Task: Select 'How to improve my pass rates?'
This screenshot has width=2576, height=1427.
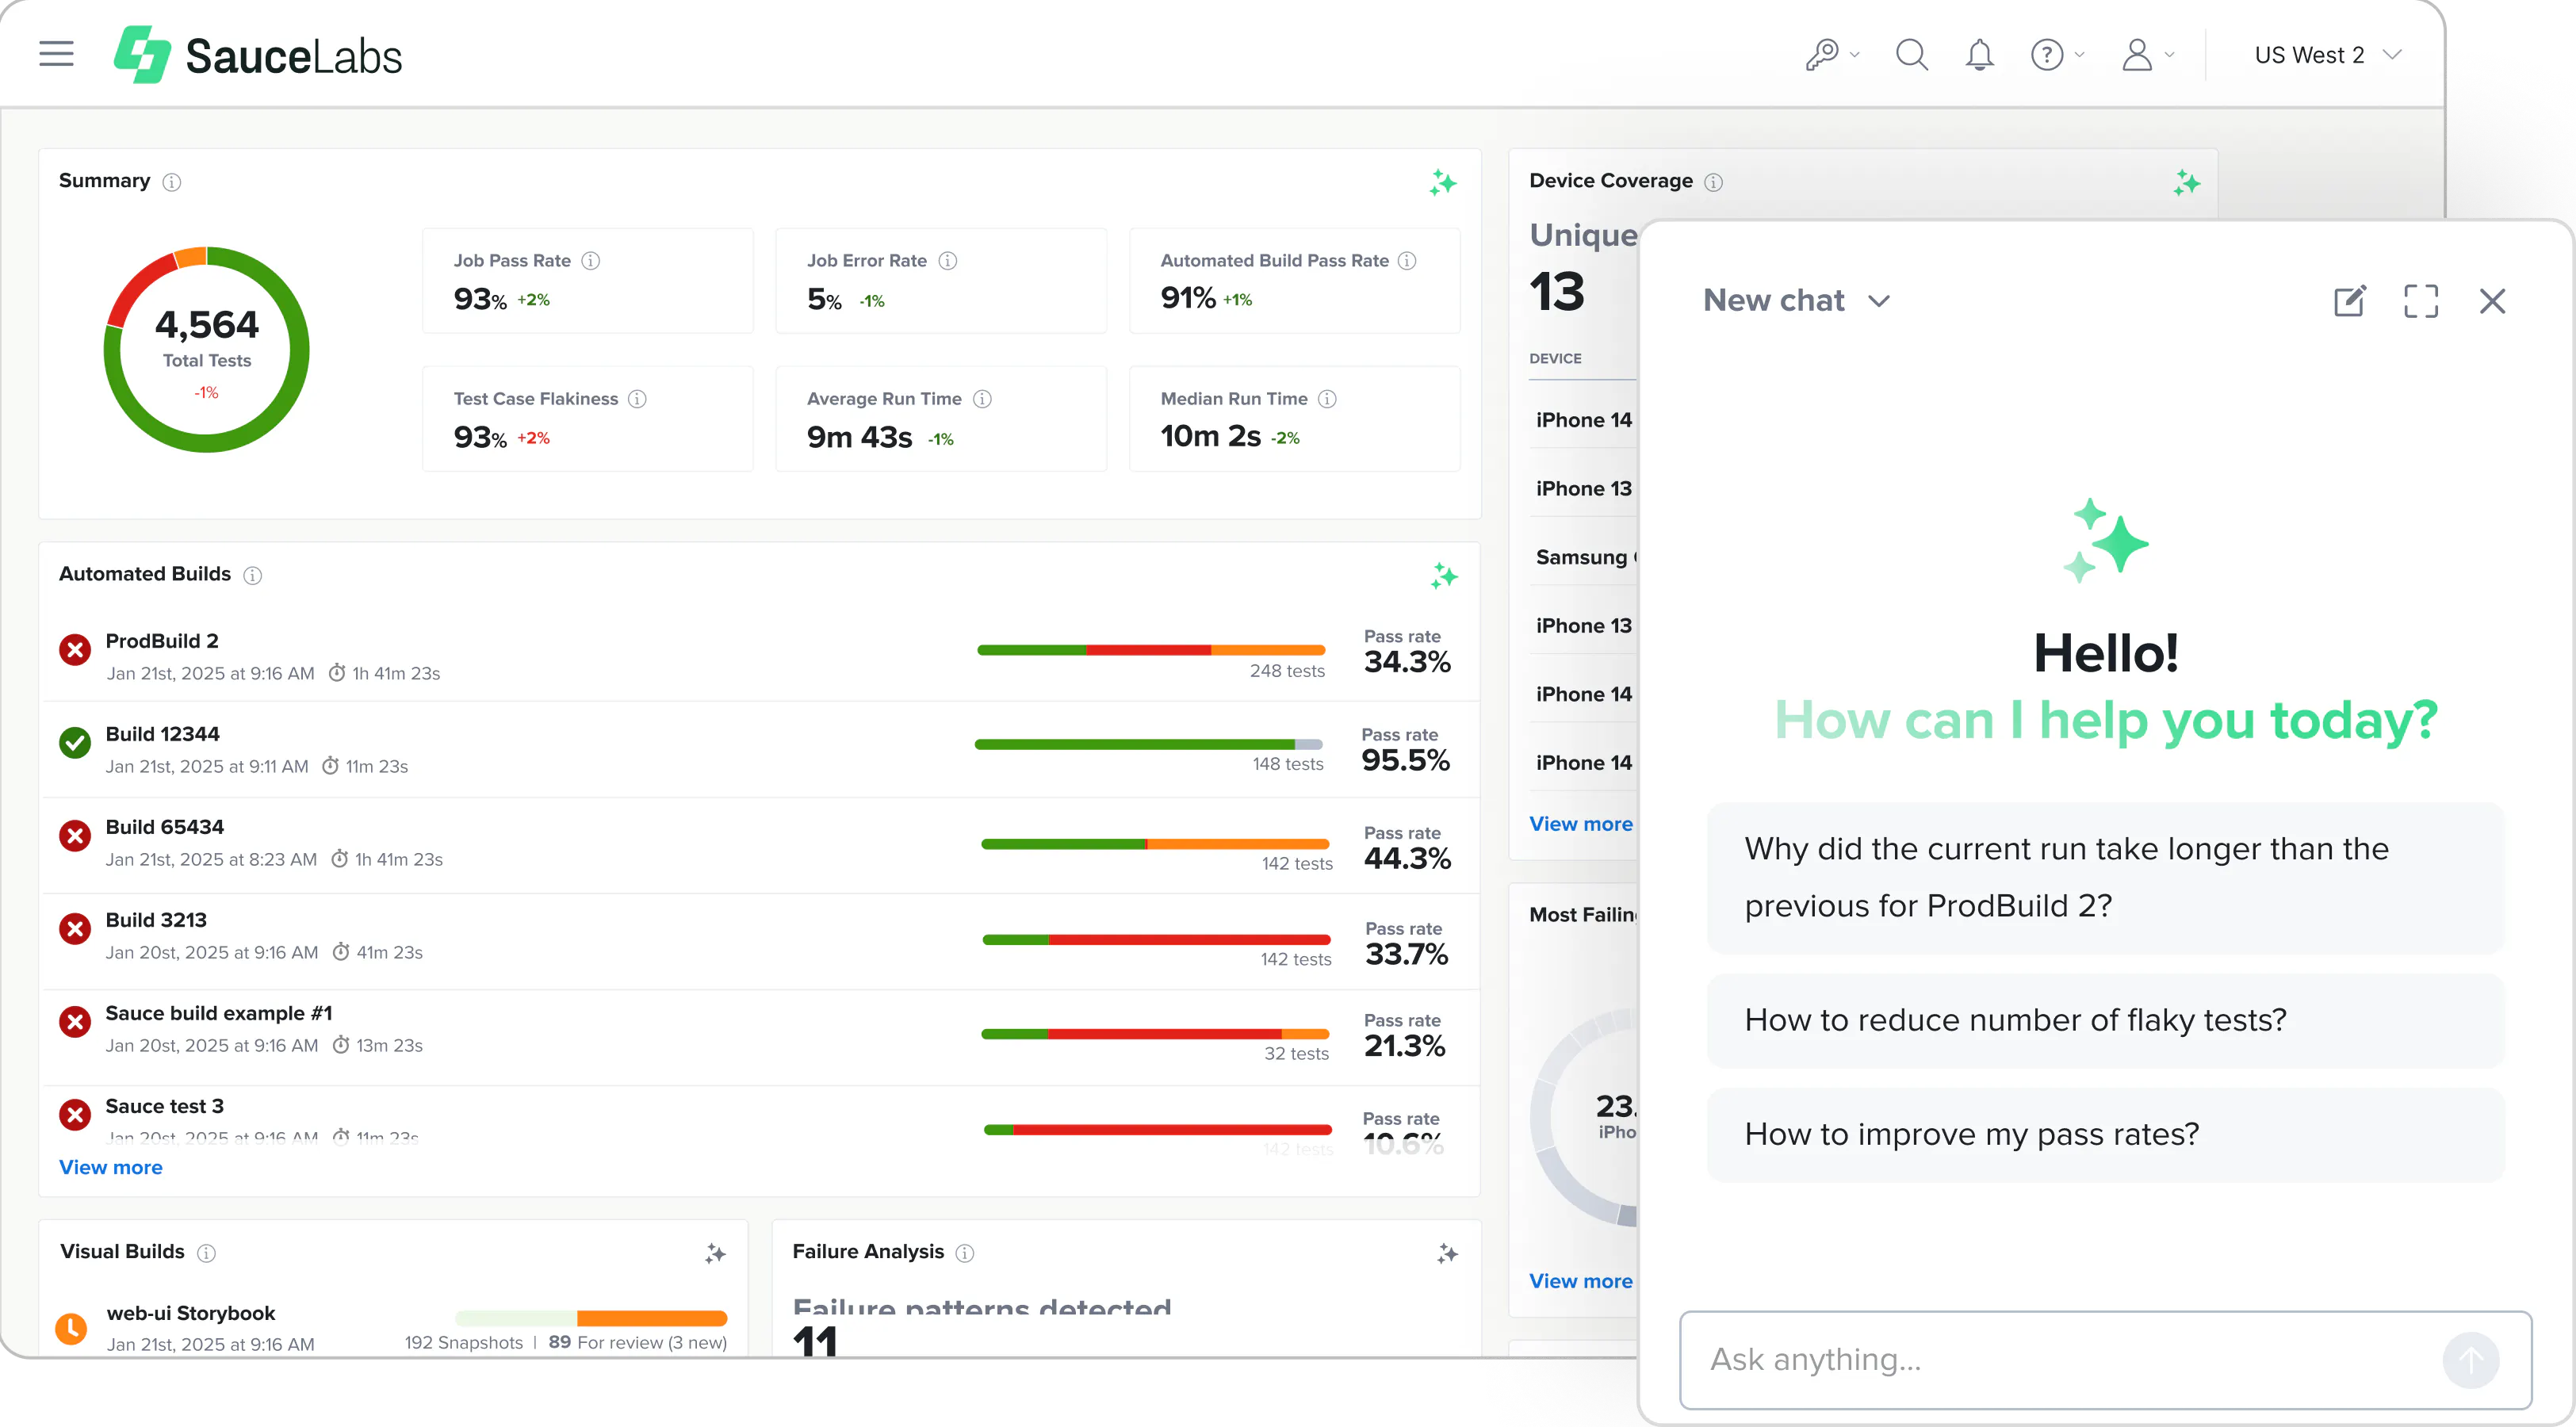Action: 2105,1134
